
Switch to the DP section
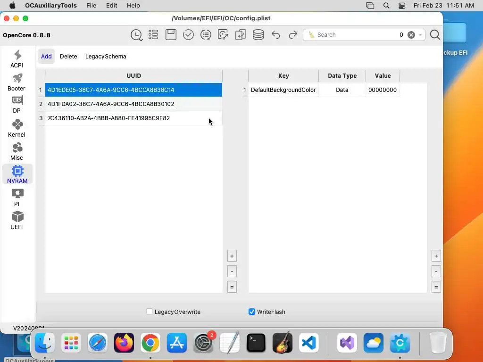coord(17,105)
